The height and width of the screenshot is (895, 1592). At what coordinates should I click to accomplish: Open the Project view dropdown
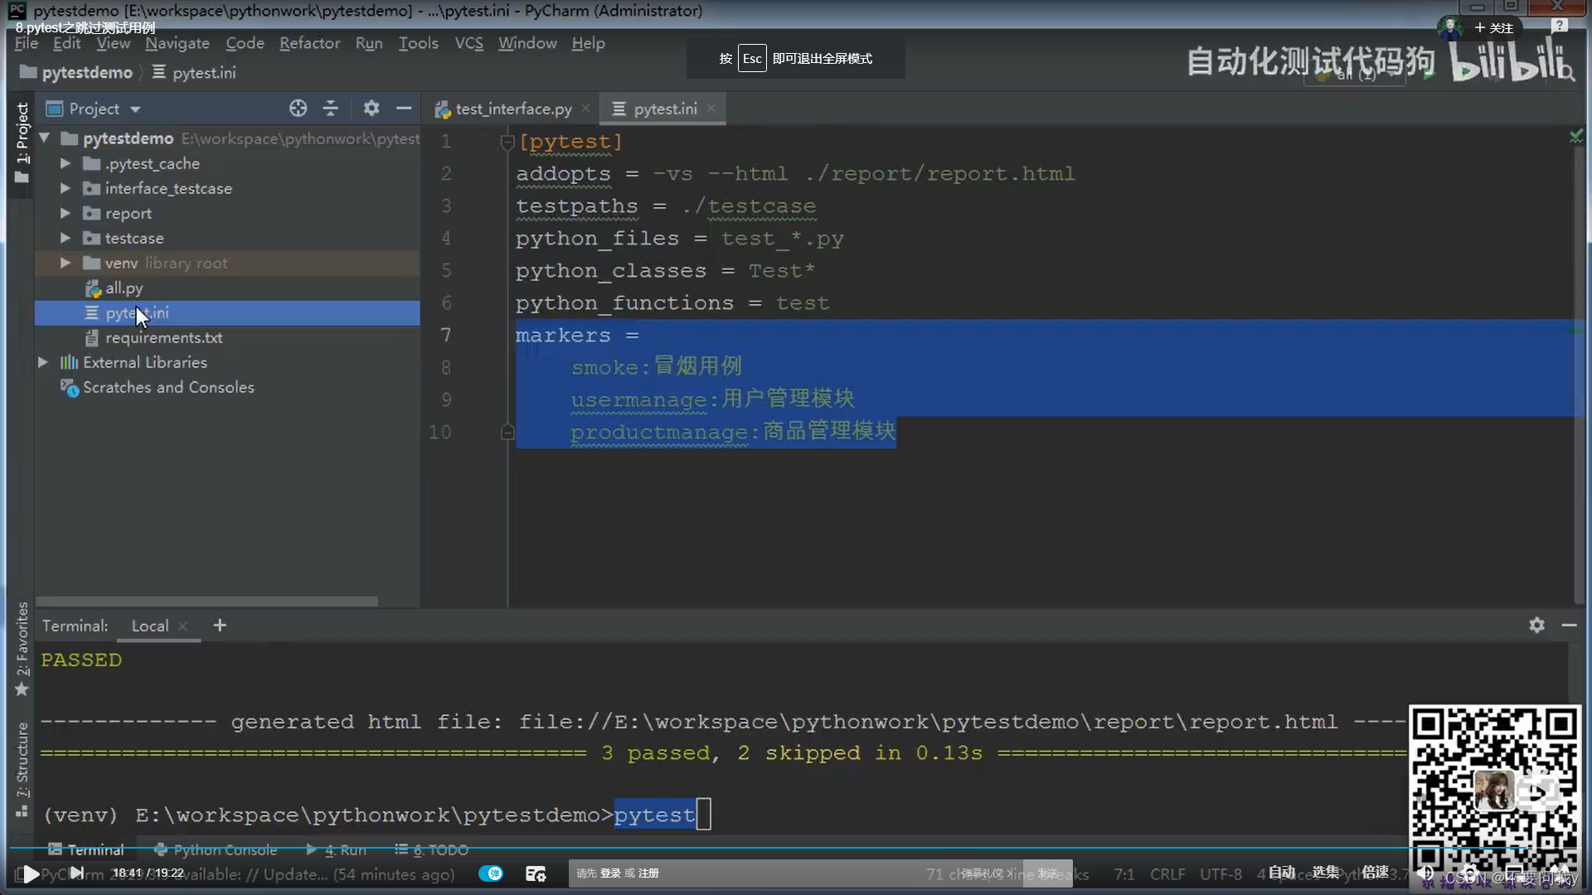135,109
